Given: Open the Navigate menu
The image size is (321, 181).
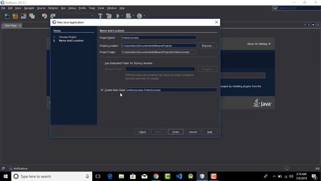Looking at the screenshot, I should (x=29, y=8).
